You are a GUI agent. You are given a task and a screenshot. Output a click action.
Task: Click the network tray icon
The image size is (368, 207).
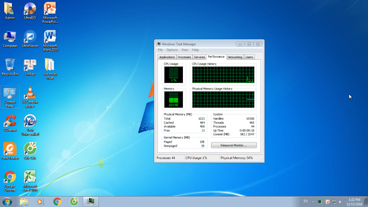point(334,202)
